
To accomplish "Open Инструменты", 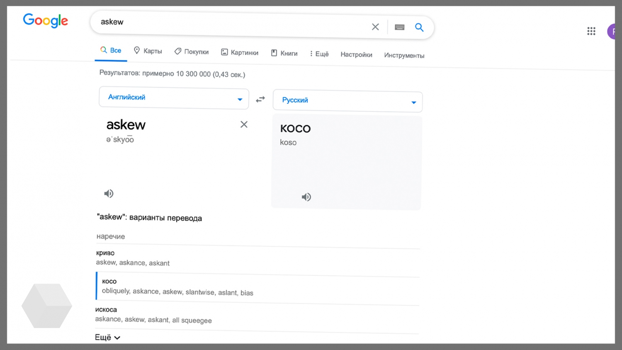I will click(404, 56).
